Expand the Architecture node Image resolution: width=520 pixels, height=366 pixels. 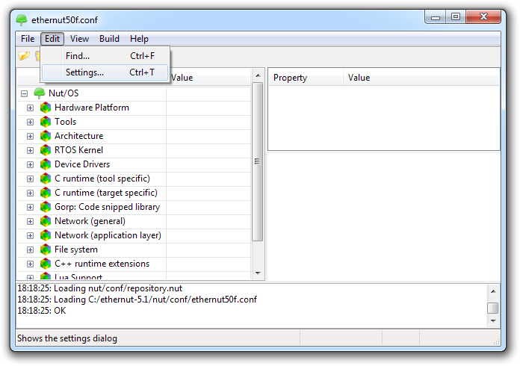click(30, 136)
